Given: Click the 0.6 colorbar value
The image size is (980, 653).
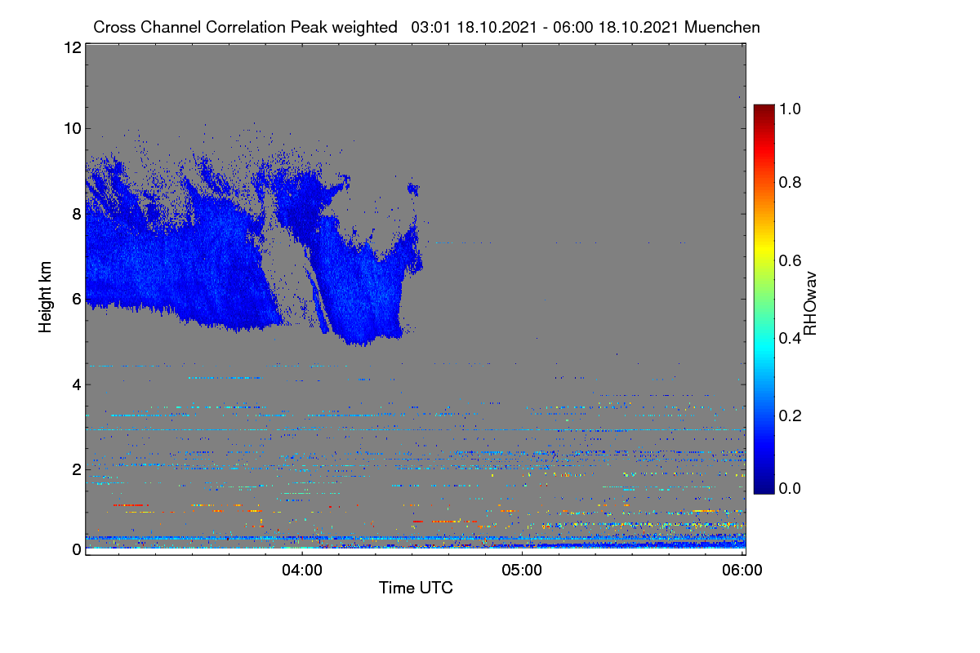Looking at the screenshot, I should pyautogui.click(x=789, y=260).
